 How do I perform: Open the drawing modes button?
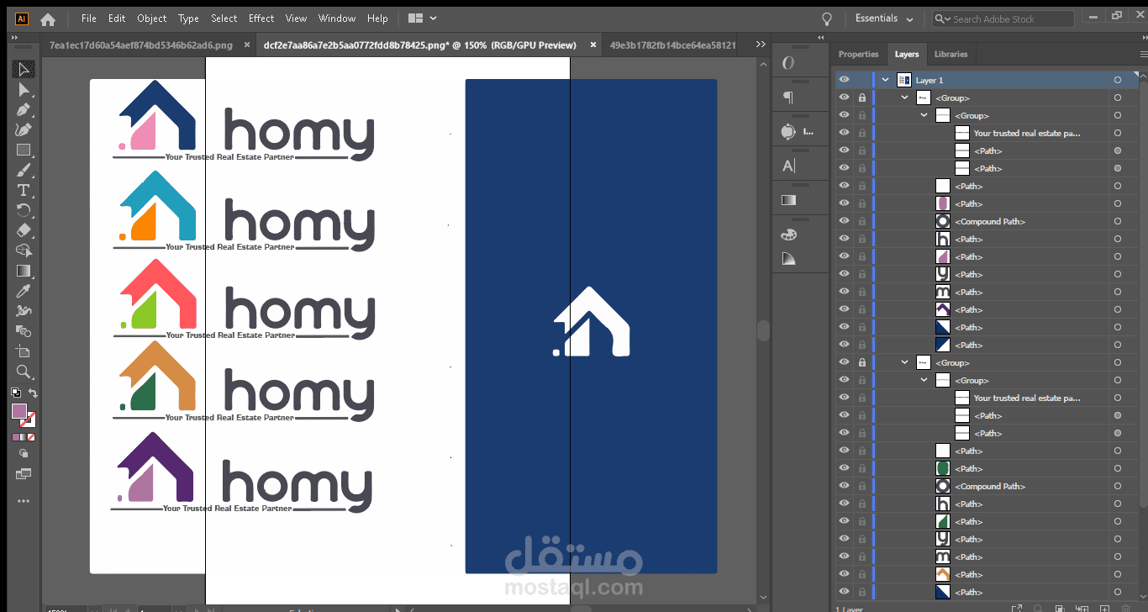point(24,454)
